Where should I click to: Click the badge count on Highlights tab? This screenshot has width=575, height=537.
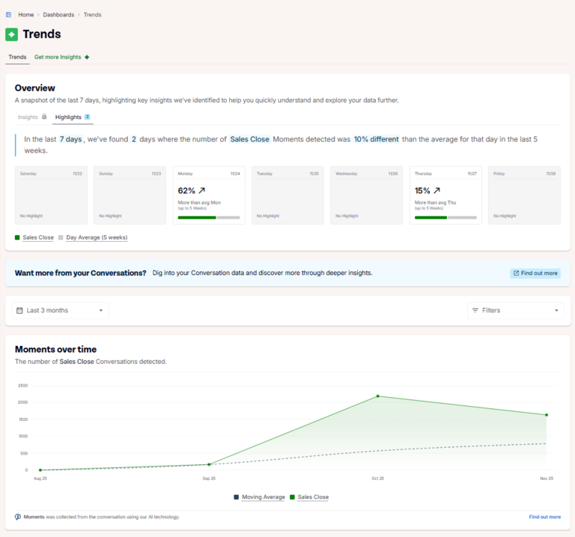88,117
